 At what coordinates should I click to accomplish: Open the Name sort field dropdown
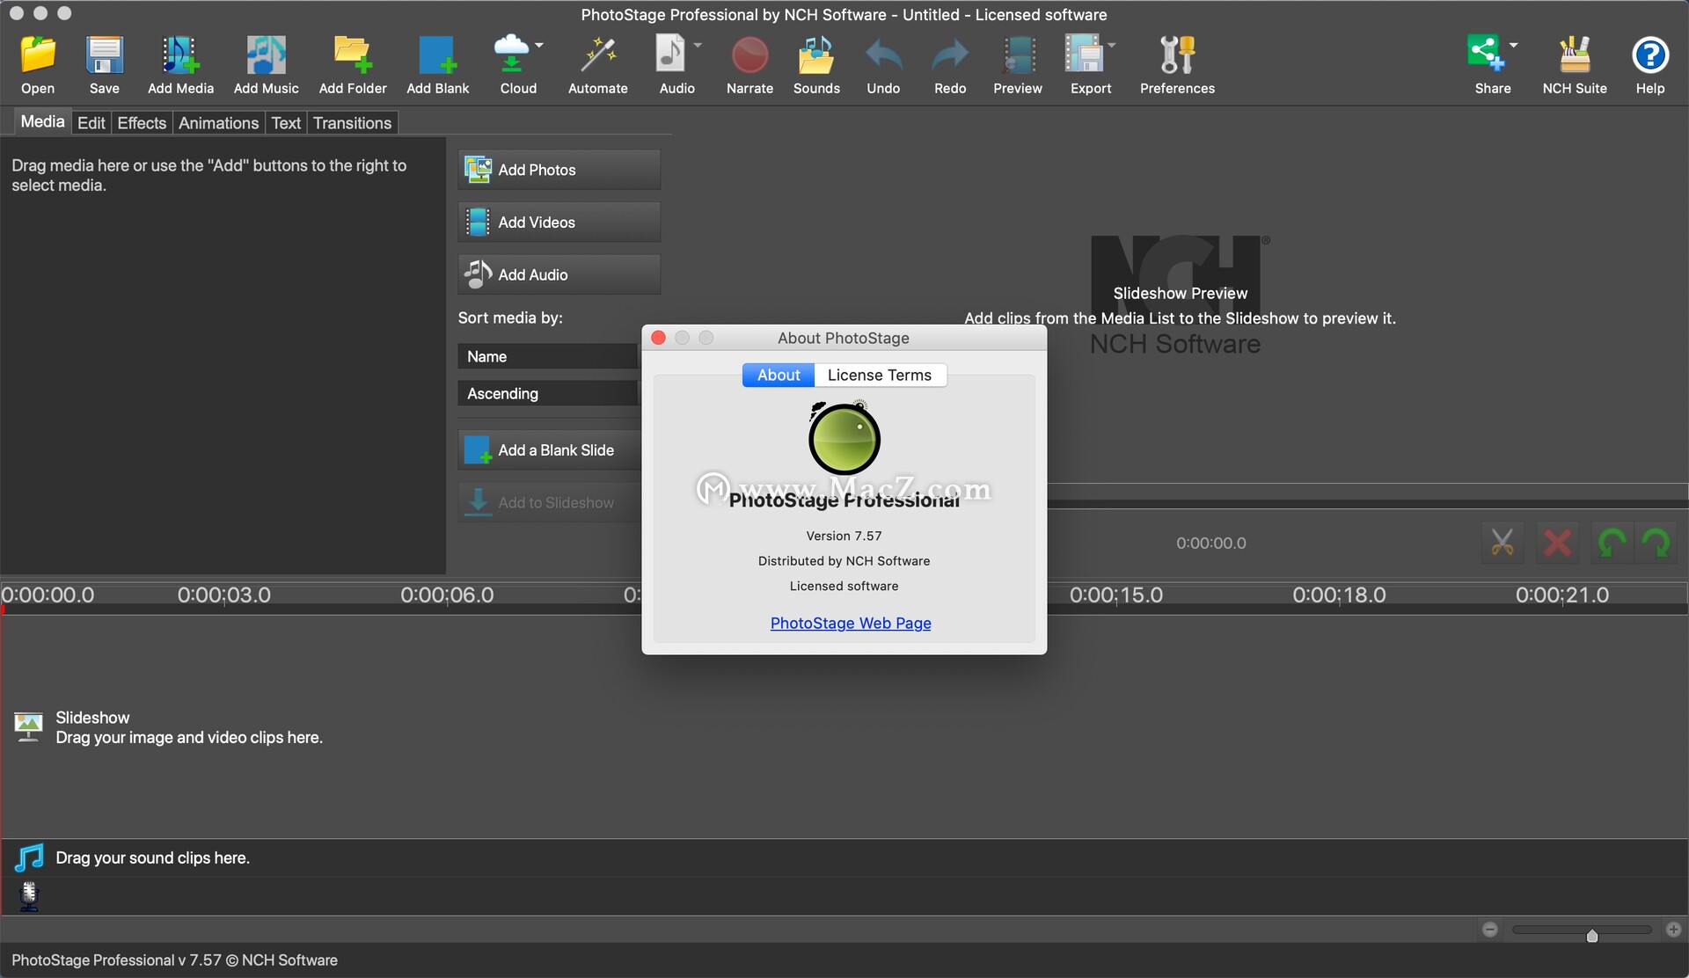coord(547,356)
